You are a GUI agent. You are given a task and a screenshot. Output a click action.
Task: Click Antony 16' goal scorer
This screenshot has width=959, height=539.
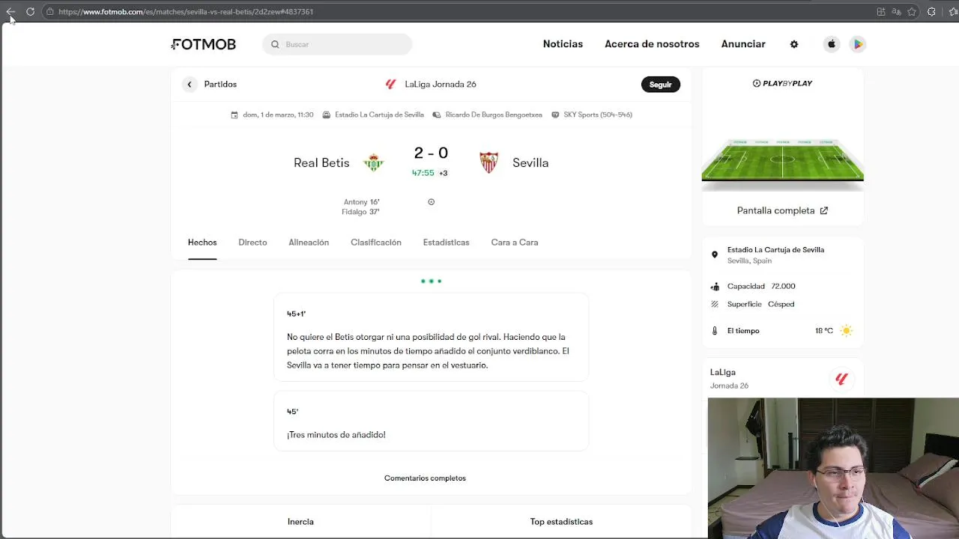point(361,202)
